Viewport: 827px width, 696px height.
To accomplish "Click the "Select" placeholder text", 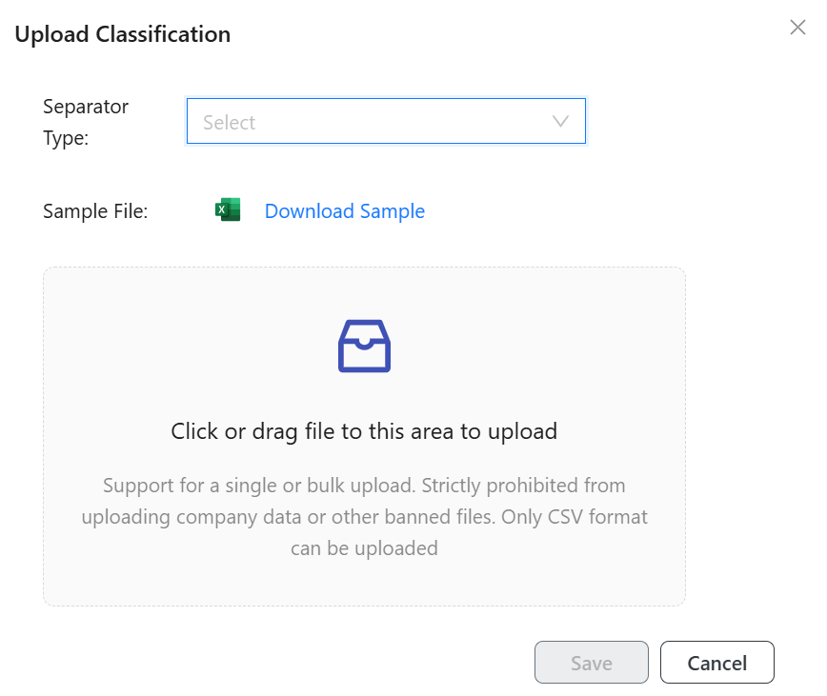I will (x=230, y=123).
